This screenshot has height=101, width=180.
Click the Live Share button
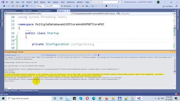[168, 6]
